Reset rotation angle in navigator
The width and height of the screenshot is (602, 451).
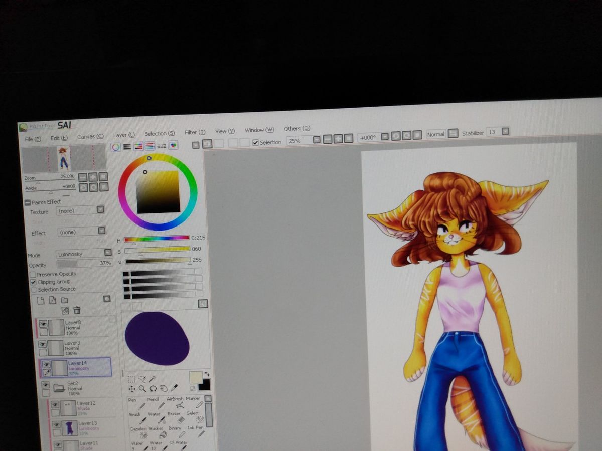click(104, 187)
